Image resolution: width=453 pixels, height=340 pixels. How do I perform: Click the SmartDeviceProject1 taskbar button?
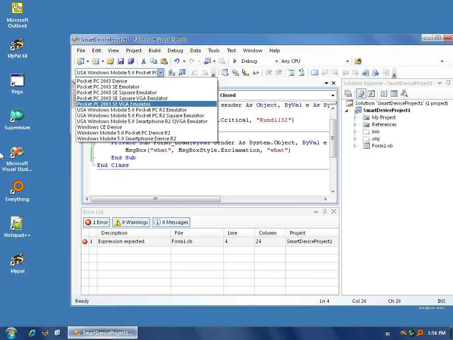[x=103, y=333]
